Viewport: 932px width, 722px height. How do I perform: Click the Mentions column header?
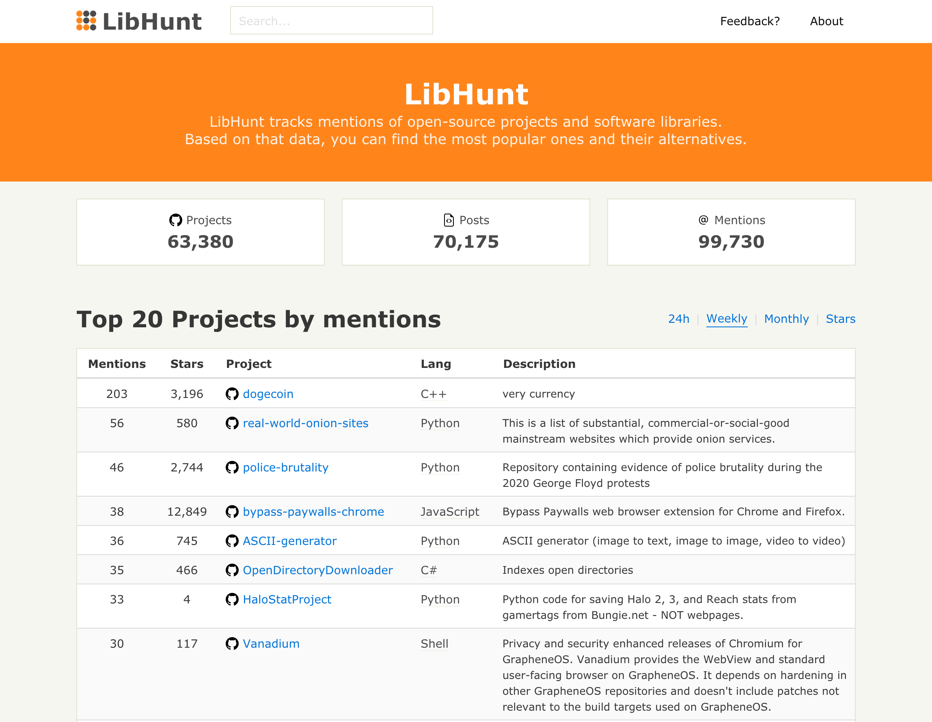click(117, 364)
